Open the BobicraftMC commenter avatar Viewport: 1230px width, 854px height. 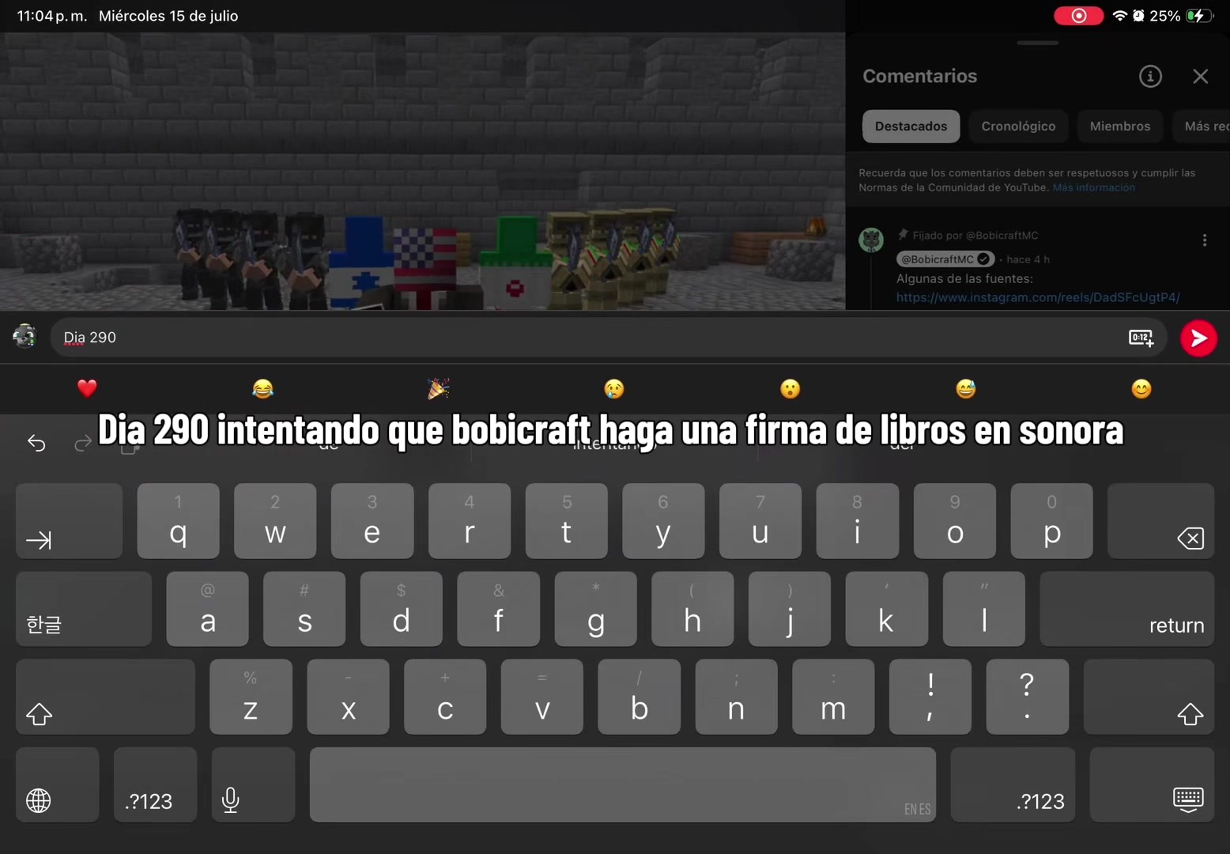point(871,240)
